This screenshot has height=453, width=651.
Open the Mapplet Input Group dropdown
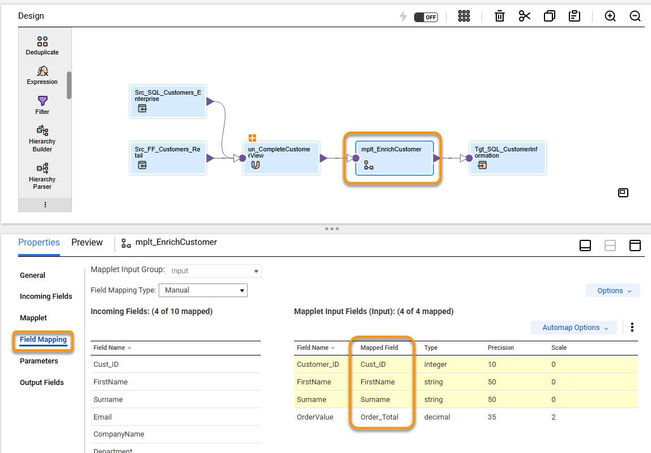(214, 271)
